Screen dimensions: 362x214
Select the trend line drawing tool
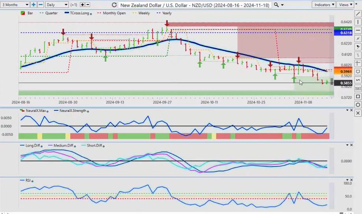tap(358, 14)
